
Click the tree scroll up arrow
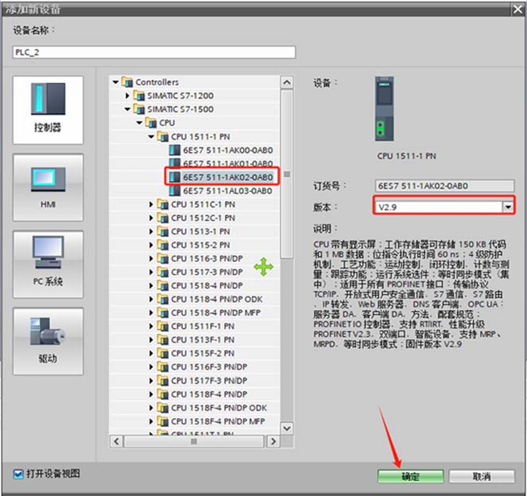click(287, 82)
